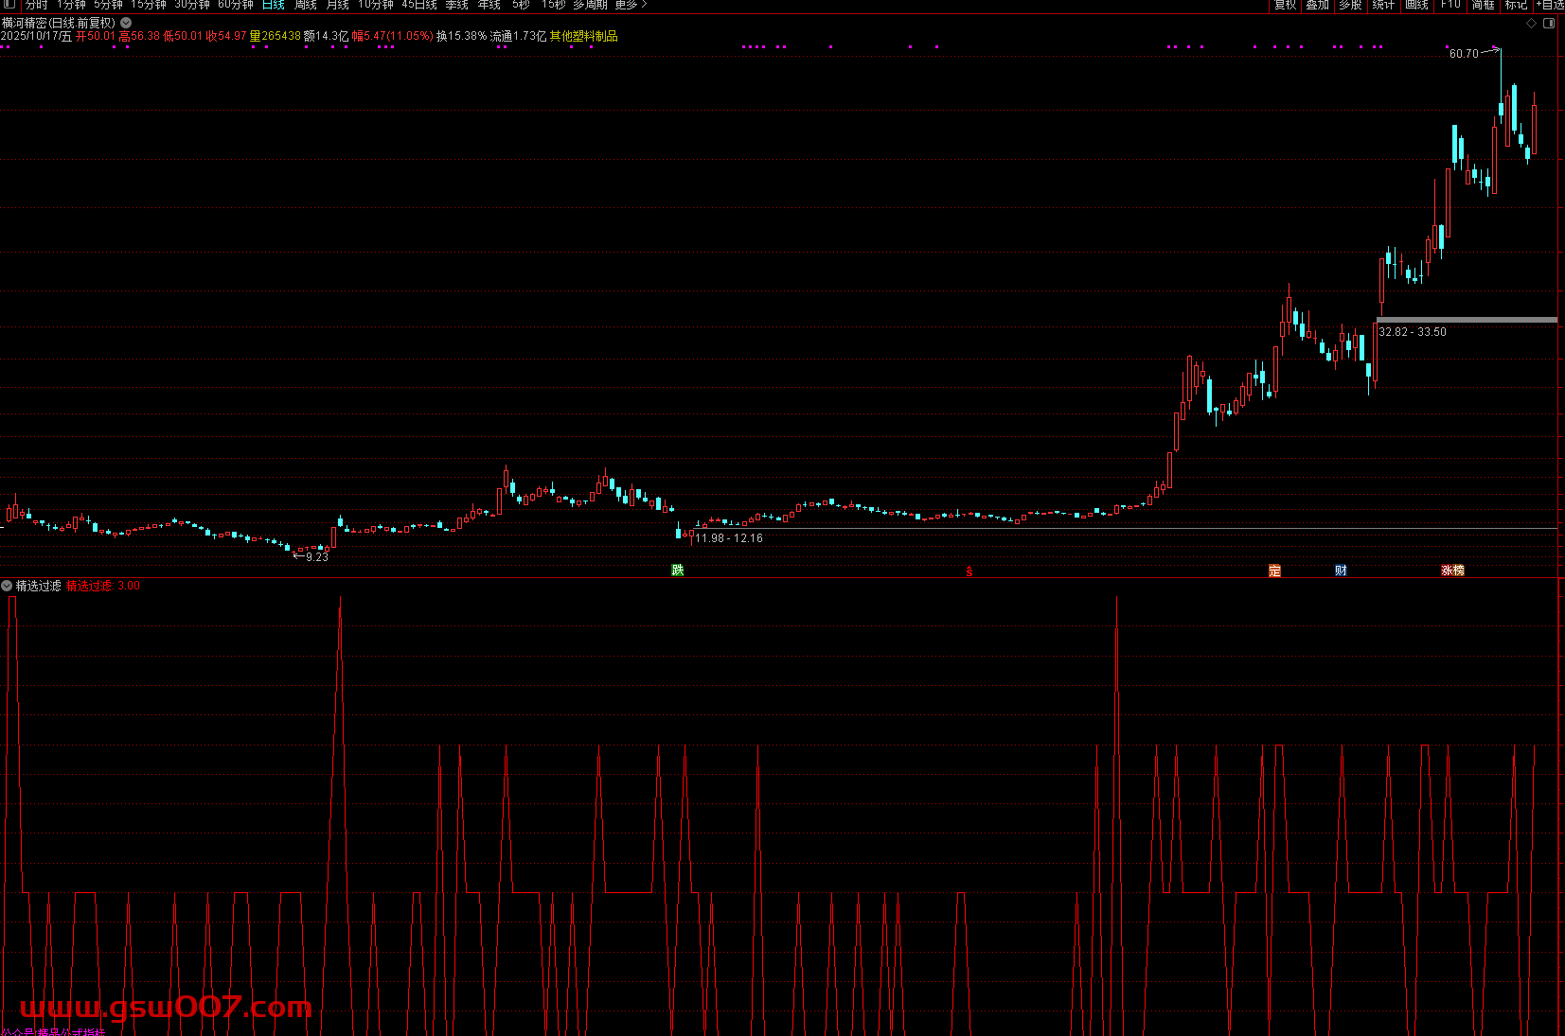This screenshot has width=1565, height=1036.
Task: Select the 60分钟 period tab
Action: (235, 5)
